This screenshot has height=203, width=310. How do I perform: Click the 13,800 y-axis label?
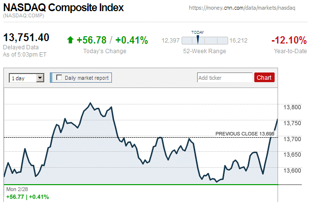[x=292, y=108]
